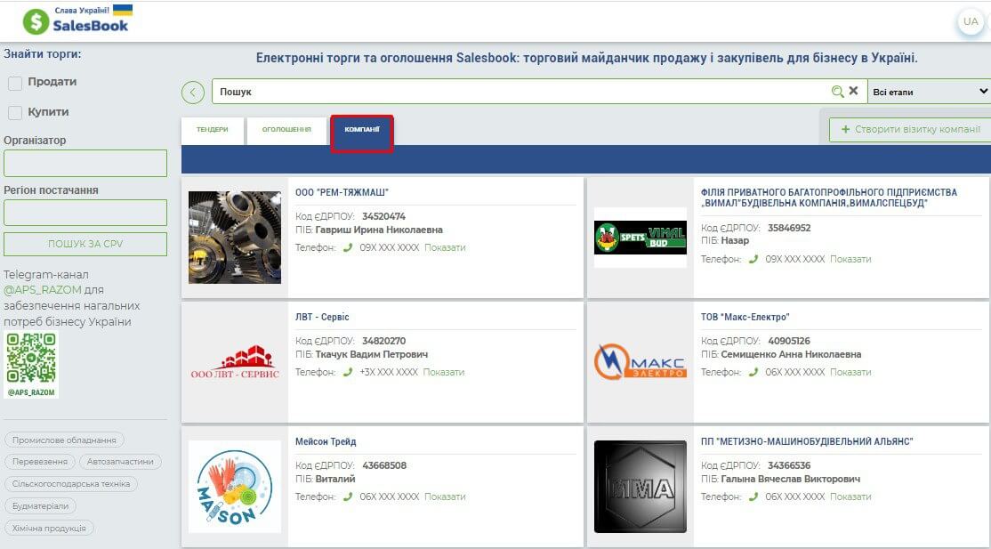Open the UA language selector

click(x=971, y=21)
